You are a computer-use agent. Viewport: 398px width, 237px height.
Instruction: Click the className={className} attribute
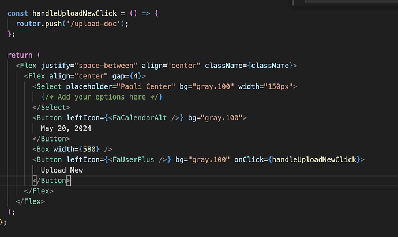[x=249, y=66]
